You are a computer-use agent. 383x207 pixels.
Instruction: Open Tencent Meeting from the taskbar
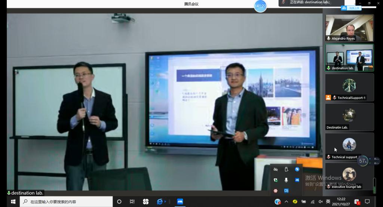click(180, 201)
